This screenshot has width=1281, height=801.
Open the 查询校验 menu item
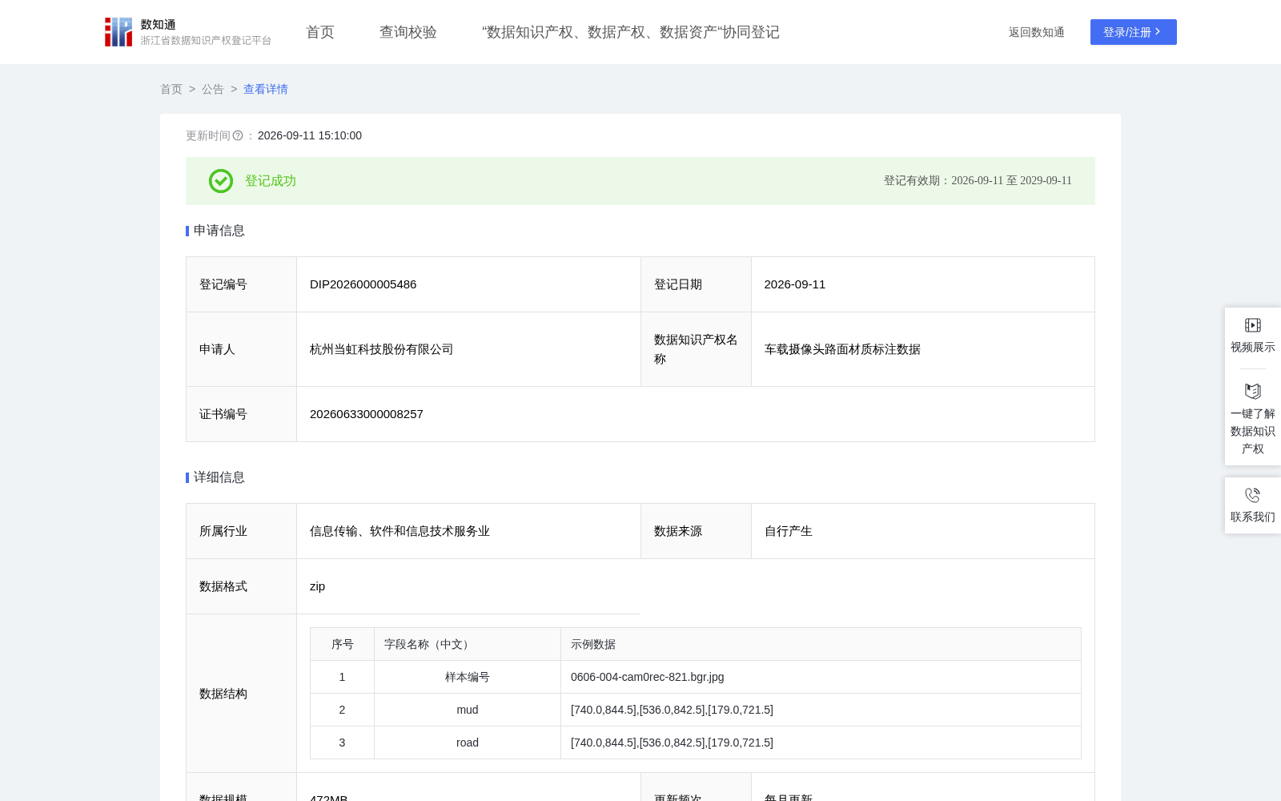[x=408, y=32]
